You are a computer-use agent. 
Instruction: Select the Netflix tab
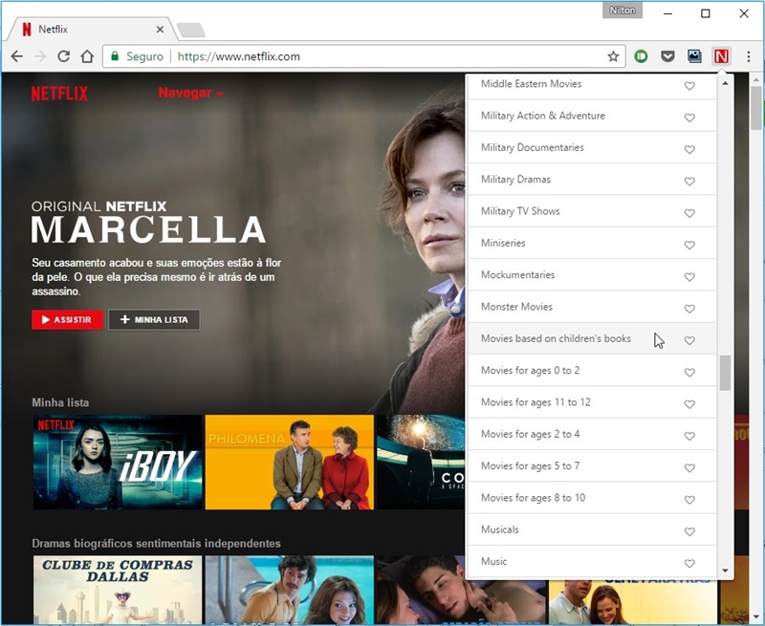tap(92, 30)
